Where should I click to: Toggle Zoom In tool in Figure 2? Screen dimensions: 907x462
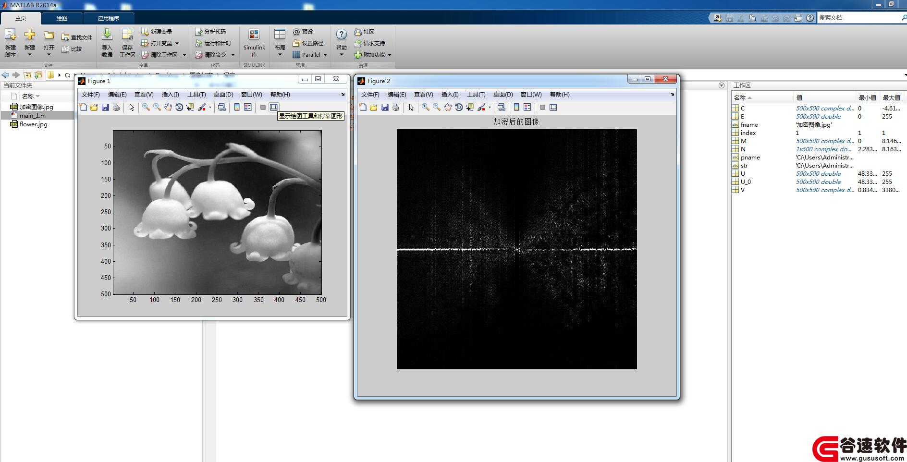[426, 107]
